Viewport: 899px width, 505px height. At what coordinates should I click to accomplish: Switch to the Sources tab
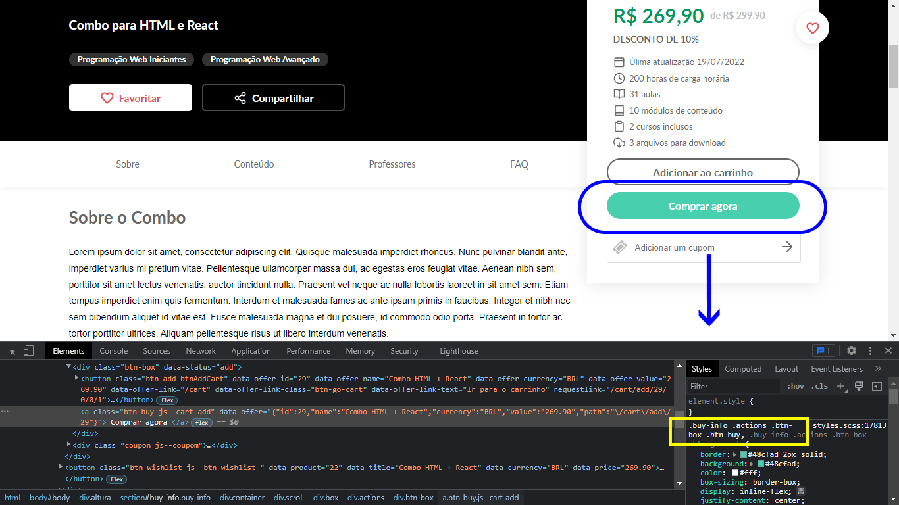click(x=157, y=351)
